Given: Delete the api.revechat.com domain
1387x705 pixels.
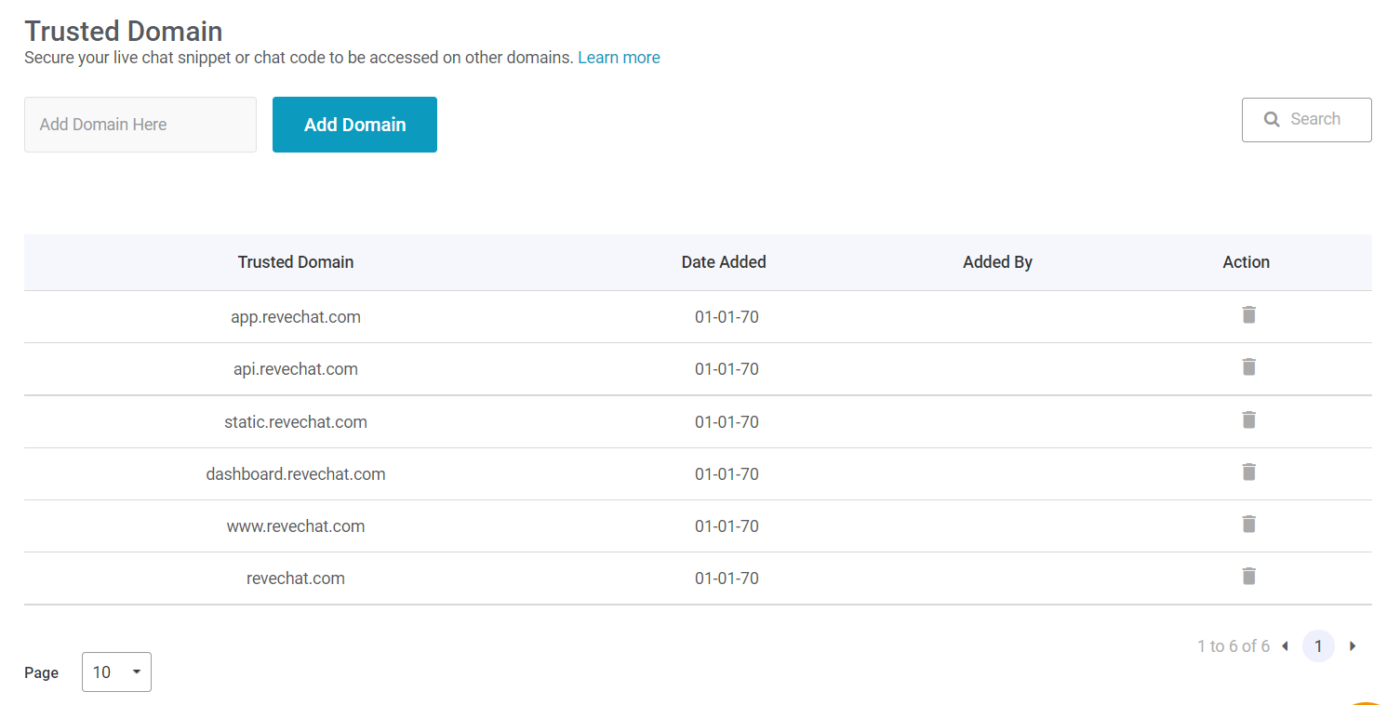Looking at the screenshot, I should click(1248, 366).
